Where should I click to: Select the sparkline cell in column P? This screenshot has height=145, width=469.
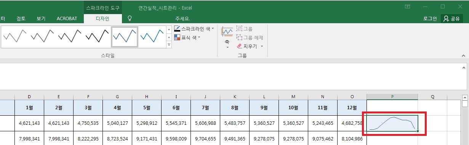[392, 123]
